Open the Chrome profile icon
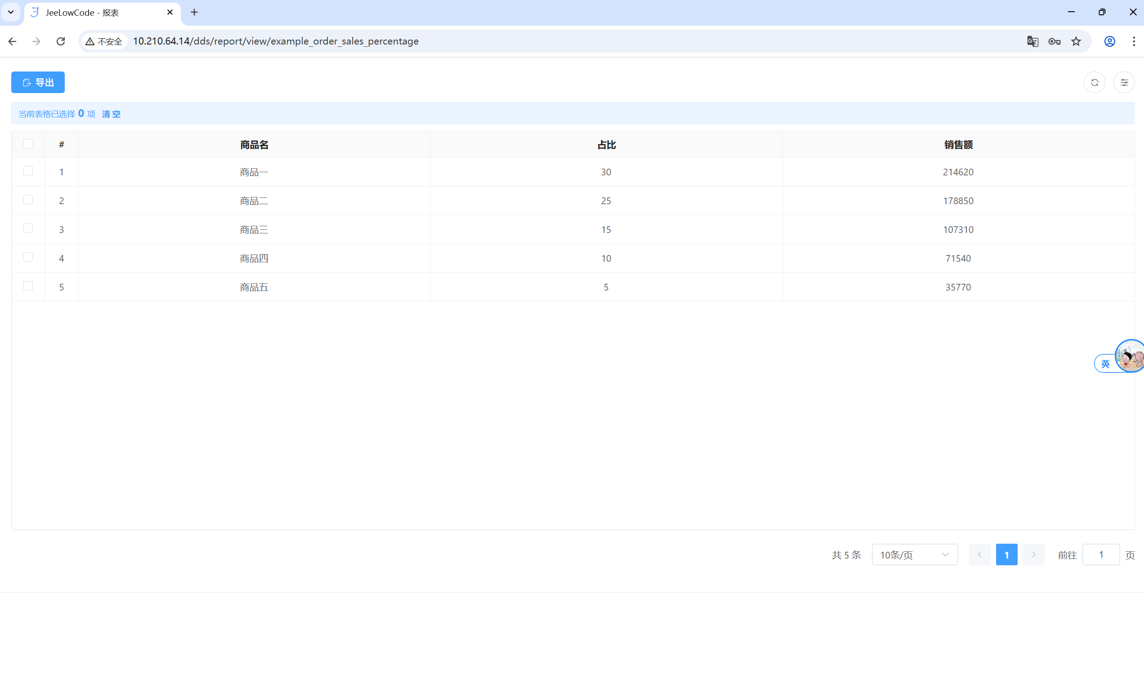This screenshot has width=1144, height=684. 1109,41
